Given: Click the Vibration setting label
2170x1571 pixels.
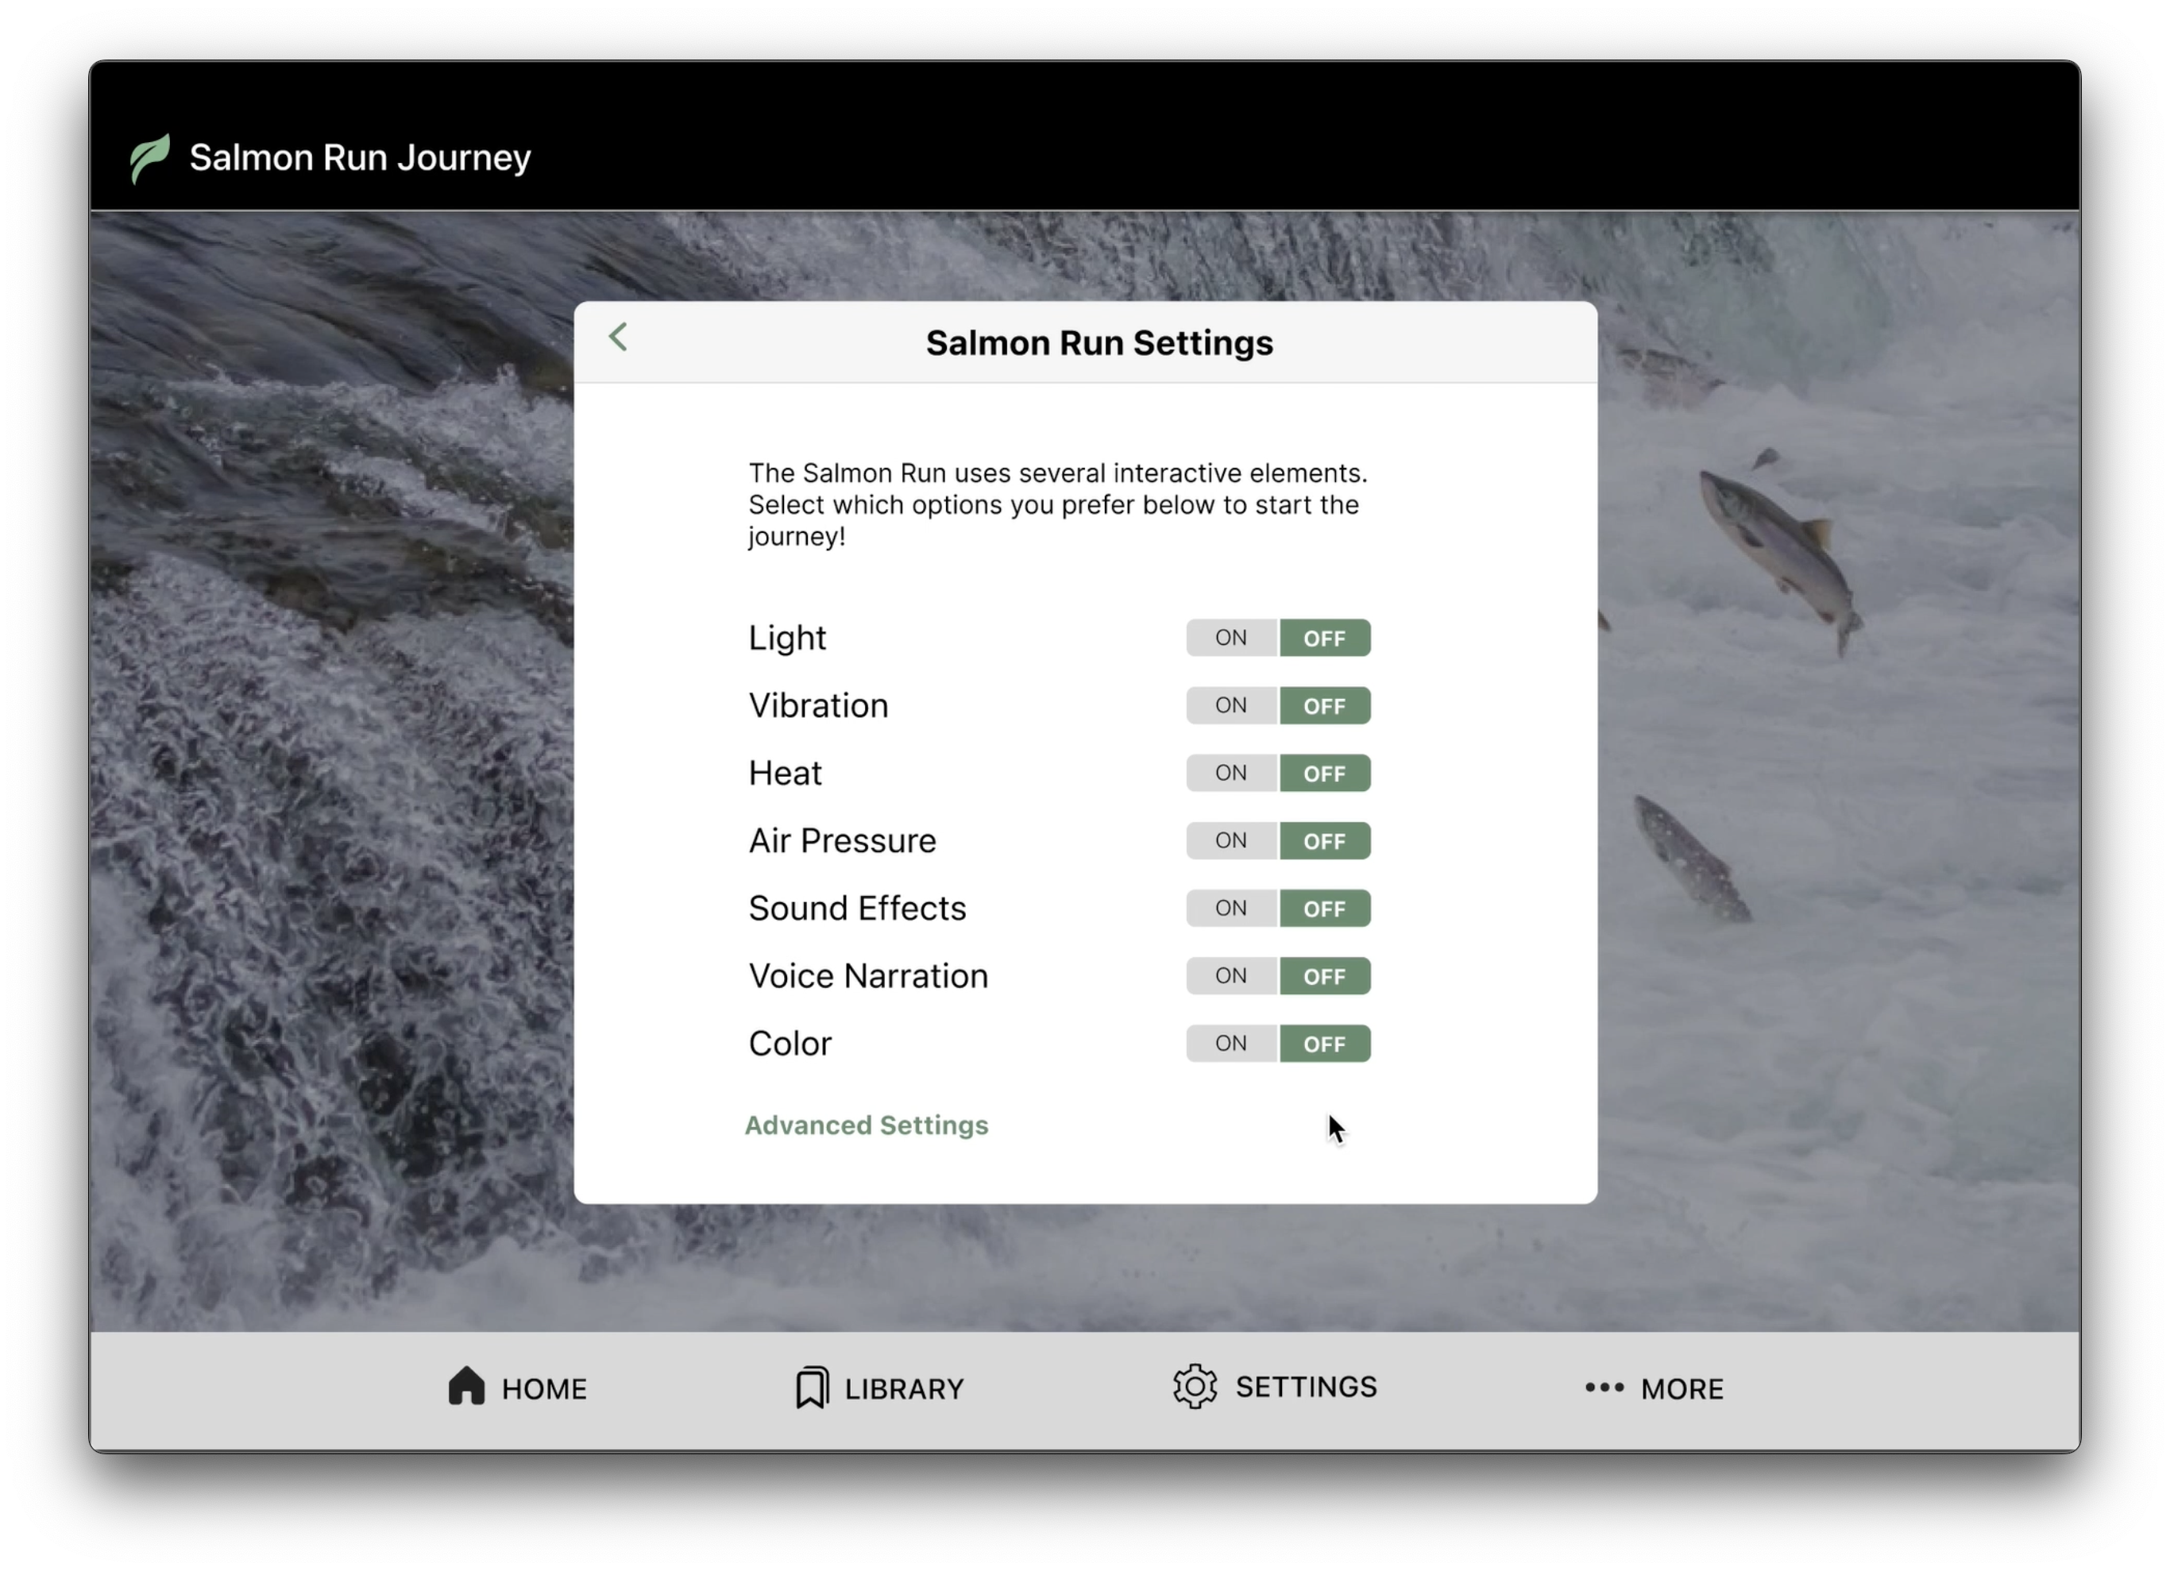Looking at the screenshot, I should pos(818,706).
